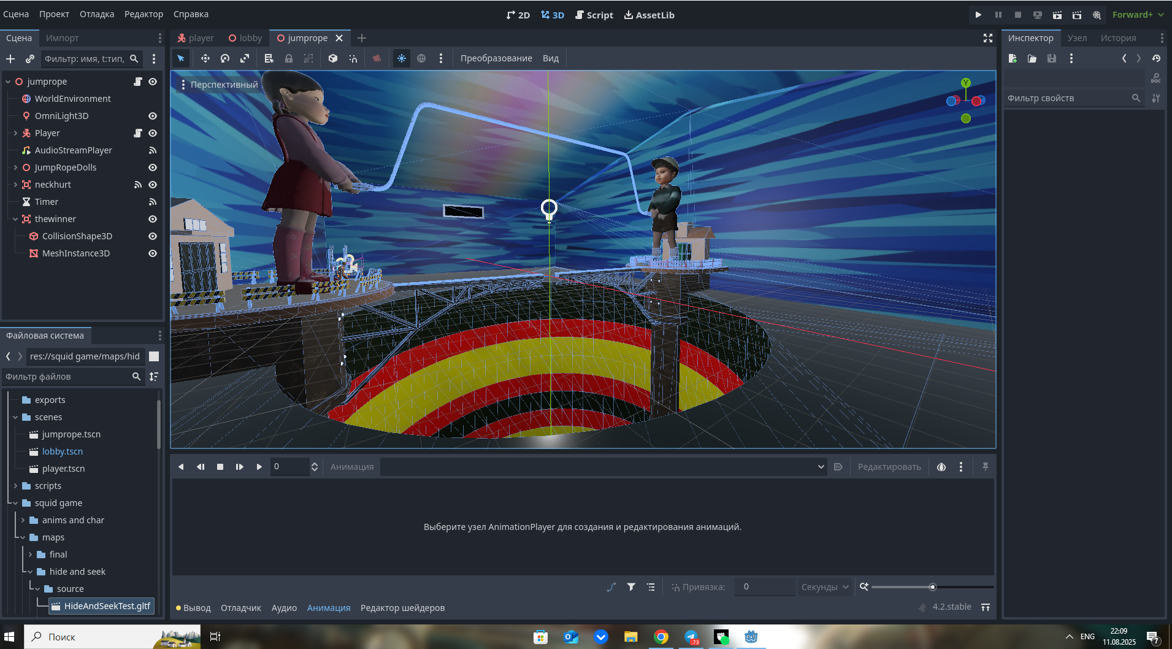
Task: Expand the anims and char folder
Action: 23,520
